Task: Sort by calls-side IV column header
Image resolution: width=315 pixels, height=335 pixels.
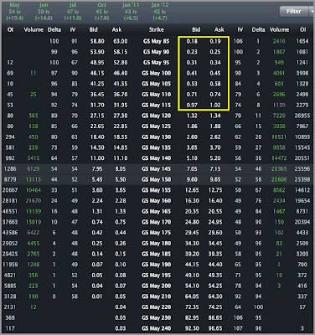Action: tap(73, 29)
